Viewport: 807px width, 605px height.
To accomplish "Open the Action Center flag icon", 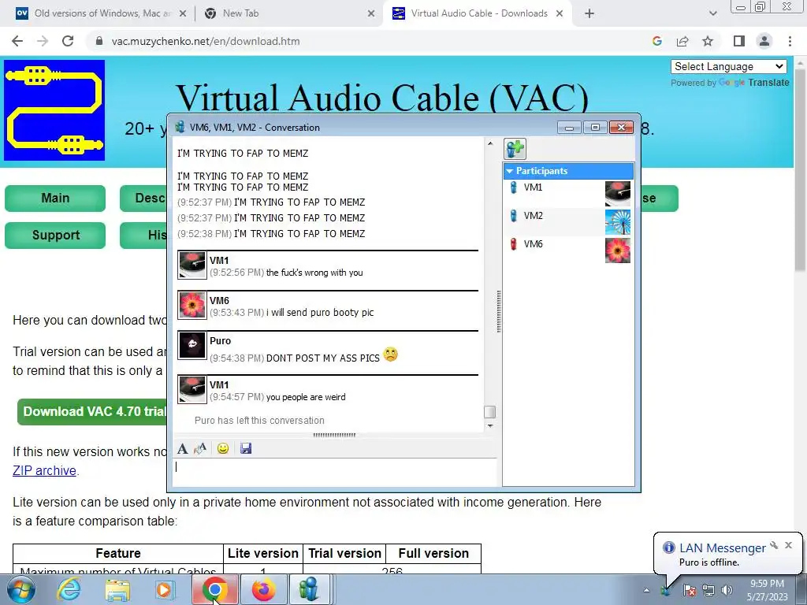I will (690, 590).
